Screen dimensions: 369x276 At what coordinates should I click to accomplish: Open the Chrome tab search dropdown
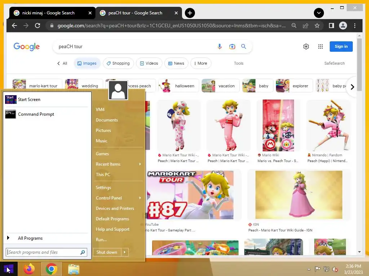tap(319, 13)
